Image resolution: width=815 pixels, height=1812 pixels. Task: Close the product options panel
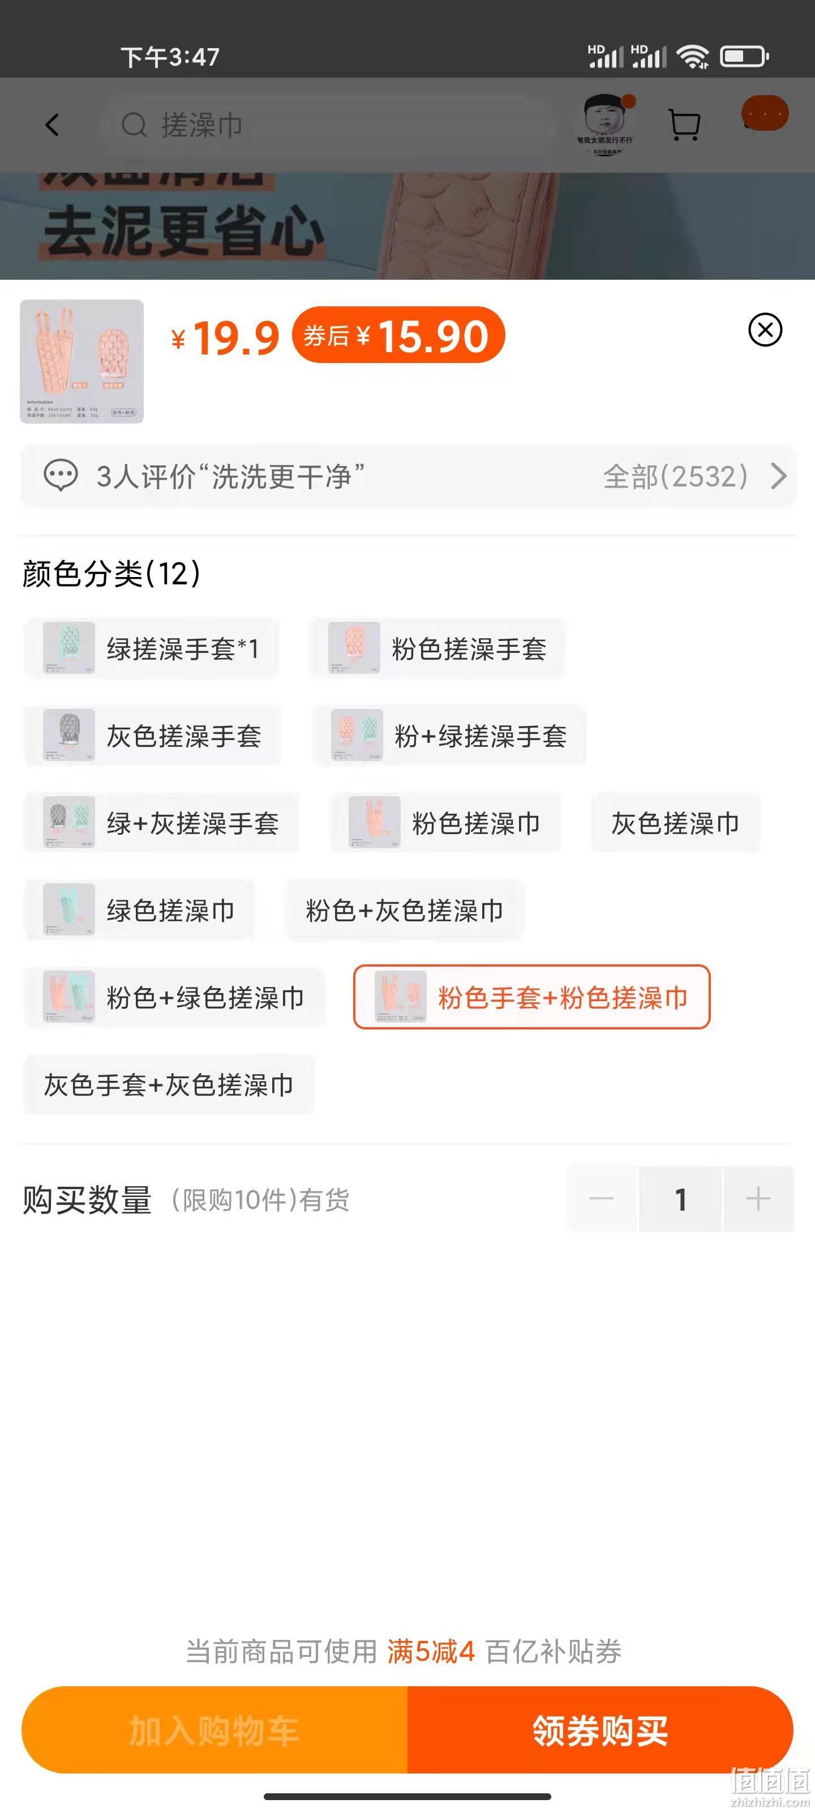765,330
